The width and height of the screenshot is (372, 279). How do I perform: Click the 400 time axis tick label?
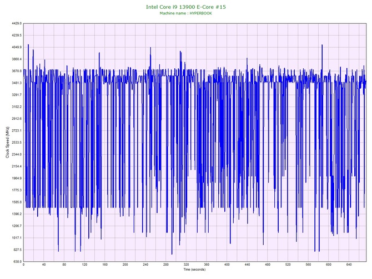point(227,265)
